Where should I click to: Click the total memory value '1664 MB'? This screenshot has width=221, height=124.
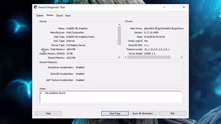pos(71,49)
